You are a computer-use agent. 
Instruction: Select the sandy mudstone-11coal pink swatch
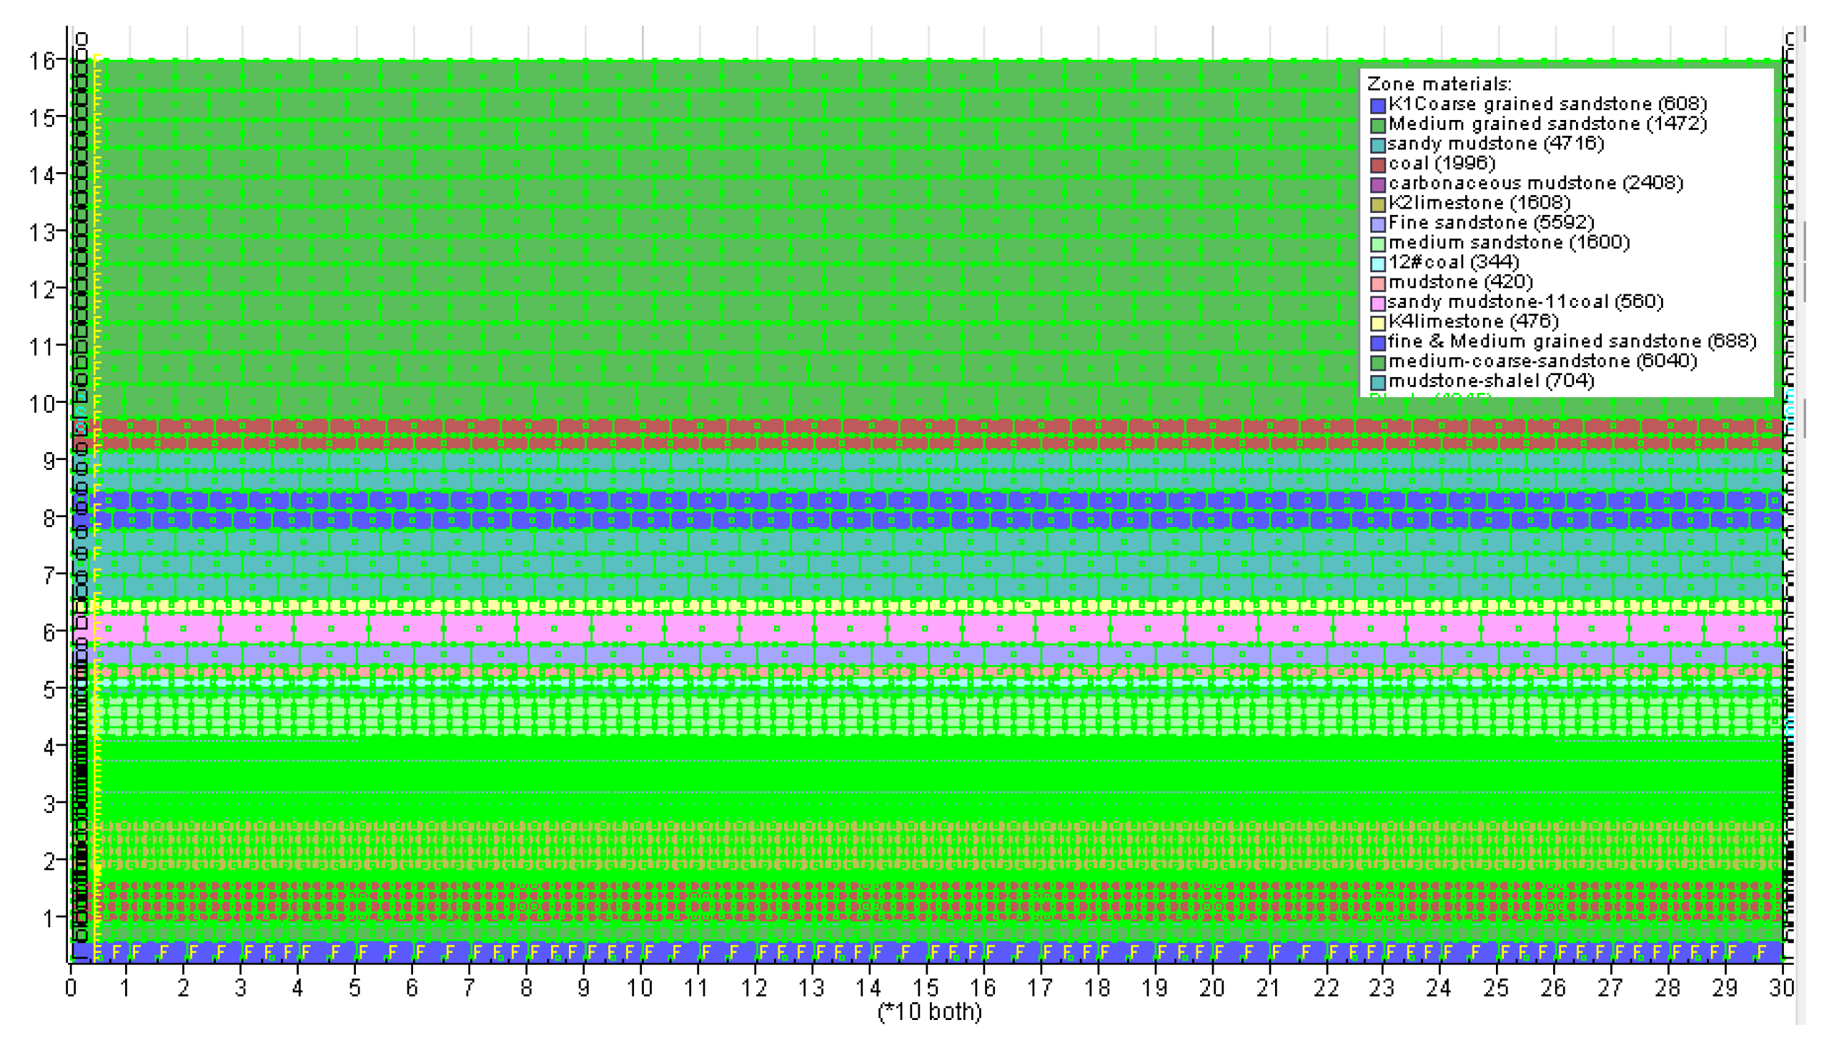1377,303
